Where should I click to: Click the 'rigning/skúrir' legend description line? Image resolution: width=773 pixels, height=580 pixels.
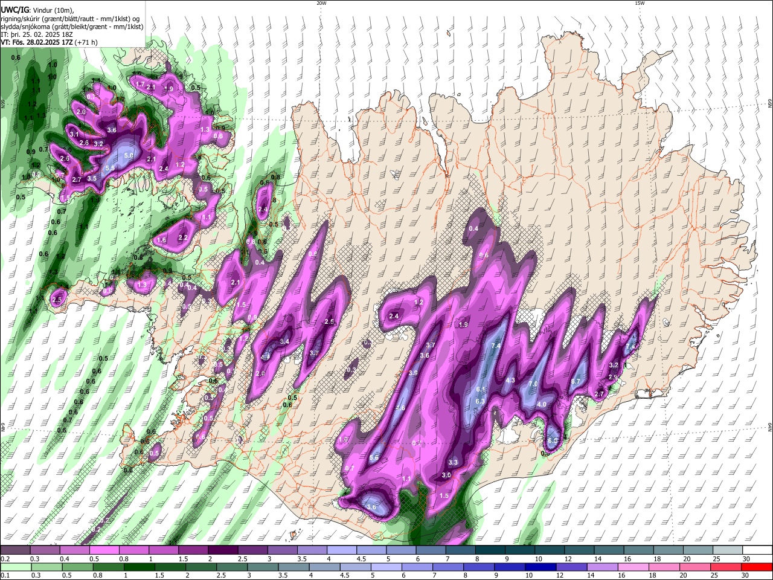[71, 18]
